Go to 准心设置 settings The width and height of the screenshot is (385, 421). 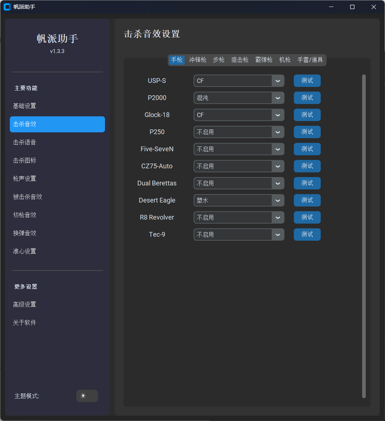[24, 251]
